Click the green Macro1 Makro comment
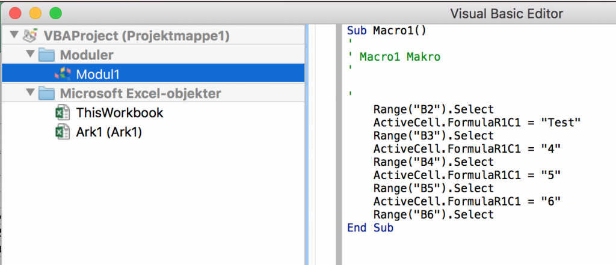 pyautogui.click(x=400, y=57)
